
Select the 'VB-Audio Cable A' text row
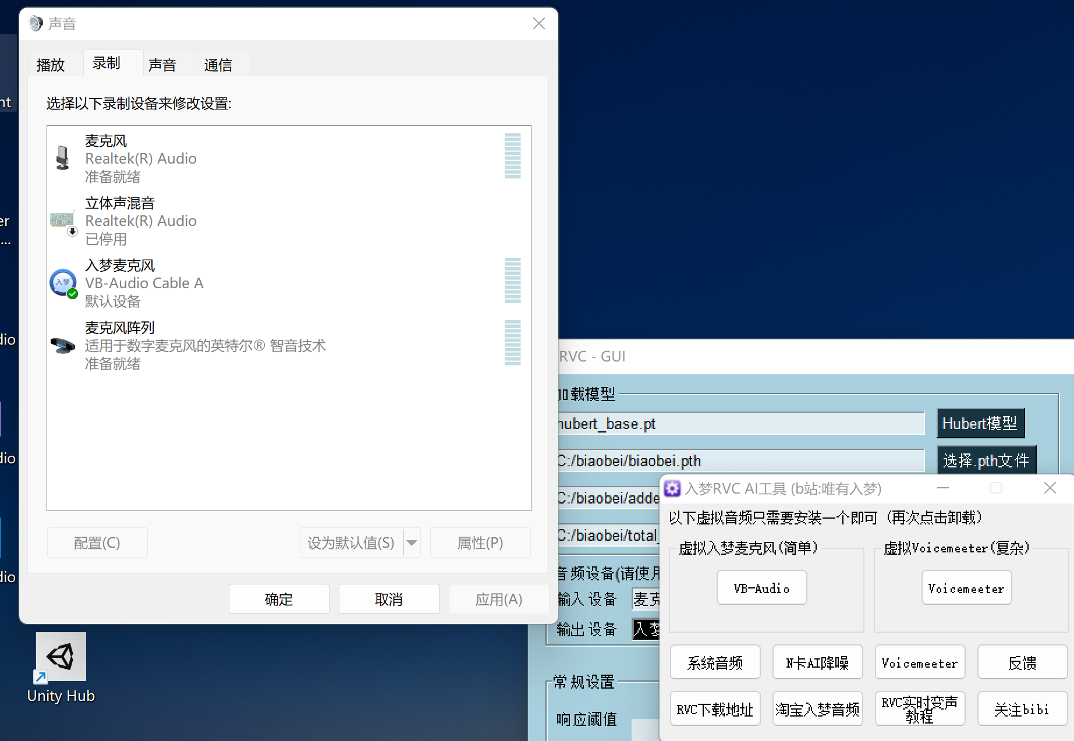[144, 283]
